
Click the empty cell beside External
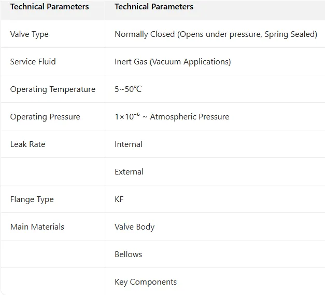(52, 172)
